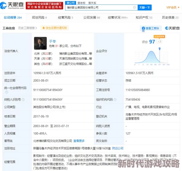Click the 发生变更时通知我 bell button

pyautogui.click(x=55, y=28)
